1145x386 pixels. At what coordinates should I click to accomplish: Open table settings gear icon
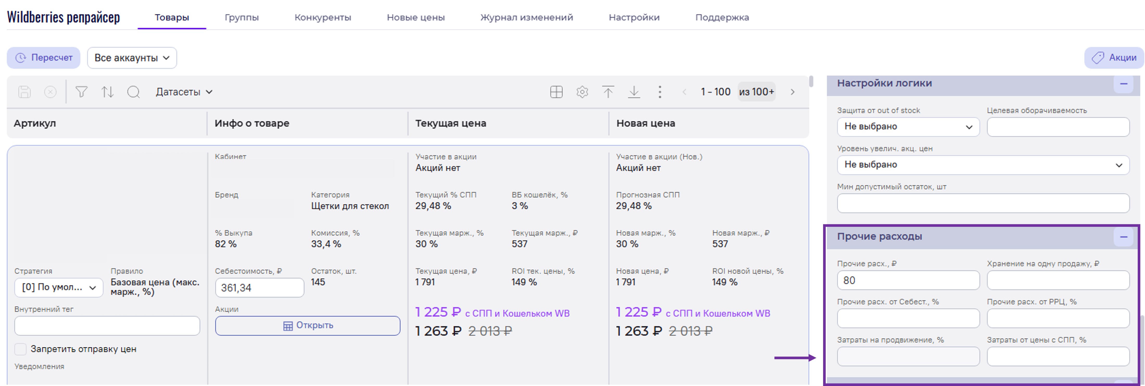tap(582, 92)
